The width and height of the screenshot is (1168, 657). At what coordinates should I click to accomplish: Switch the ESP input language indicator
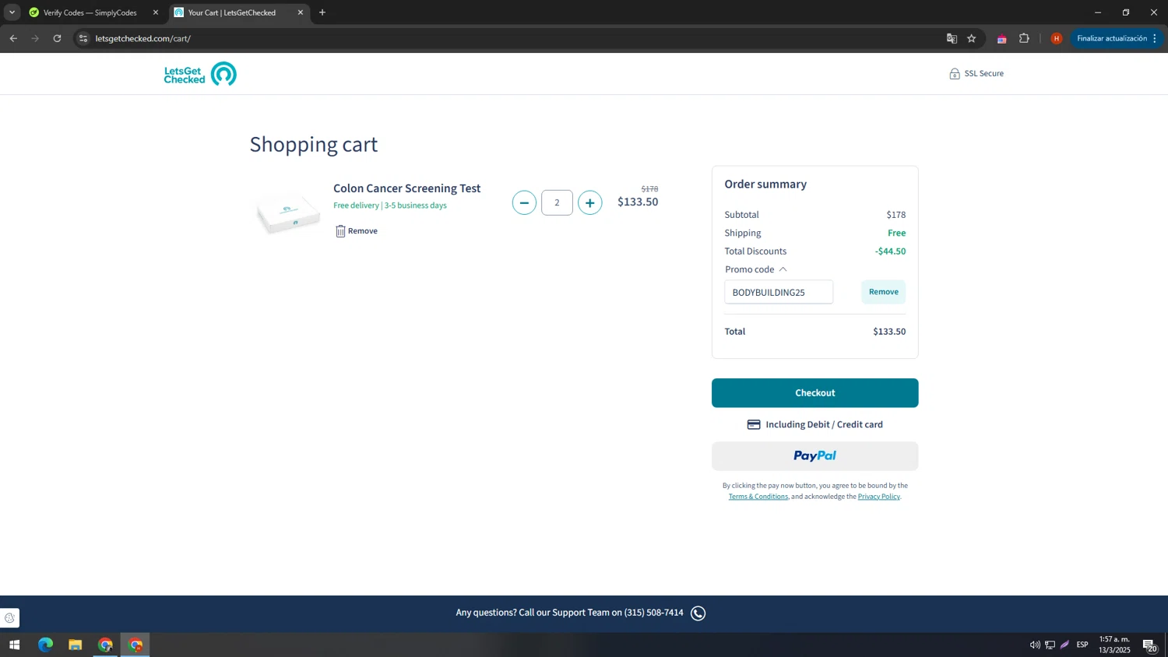click(1082, 645)
